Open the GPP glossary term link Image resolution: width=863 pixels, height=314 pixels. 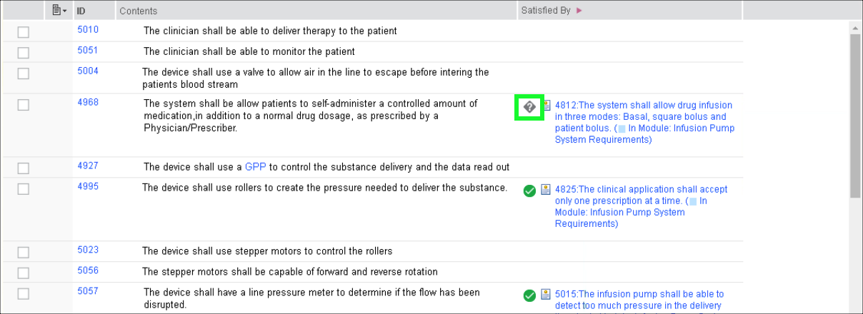click(255, 167)
